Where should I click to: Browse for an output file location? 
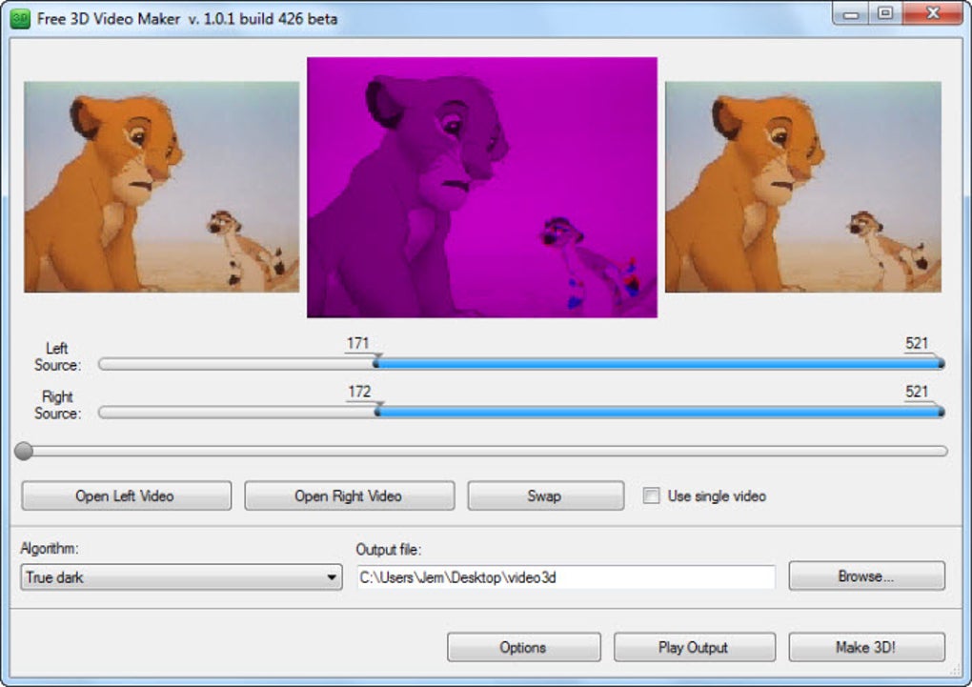click(x=866, y=576)
